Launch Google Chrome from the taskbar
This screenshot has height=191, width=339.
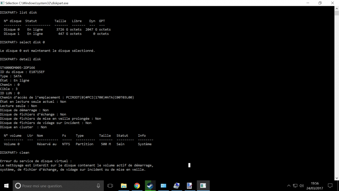(x=137, y=186)
